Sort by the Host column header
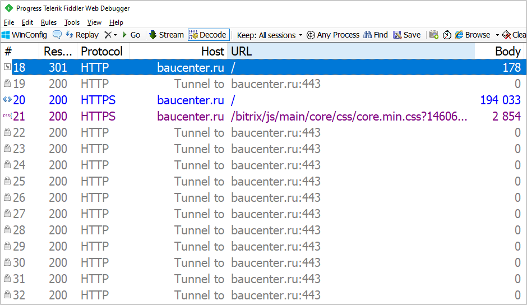 (178, 51)
